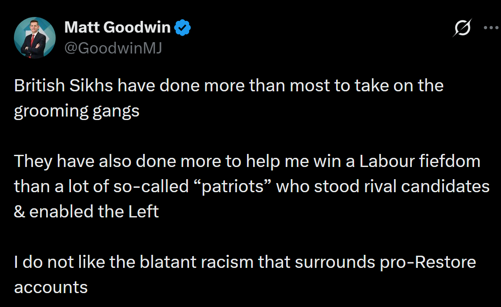Click the phrase "grooming gangs"
The image size is (501, 307).
point(77,111)
